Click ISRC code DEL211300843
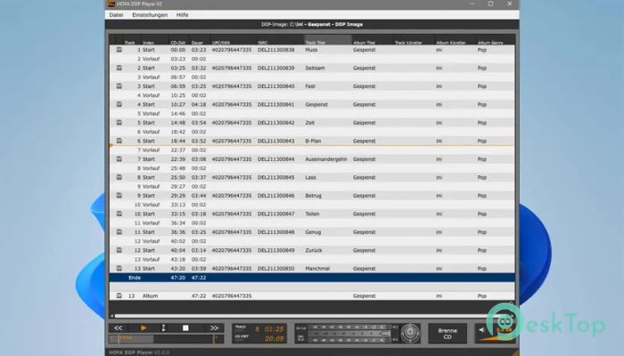This screenshot has height=356, width=624. click(x=275, y=141)
